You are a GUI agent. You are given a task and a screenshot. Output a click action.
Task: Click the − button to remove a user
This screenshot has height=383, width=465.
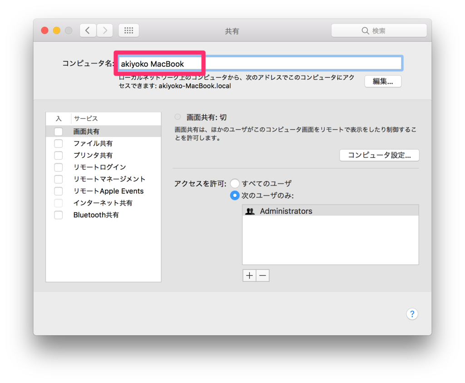click(x=263, y=275)
